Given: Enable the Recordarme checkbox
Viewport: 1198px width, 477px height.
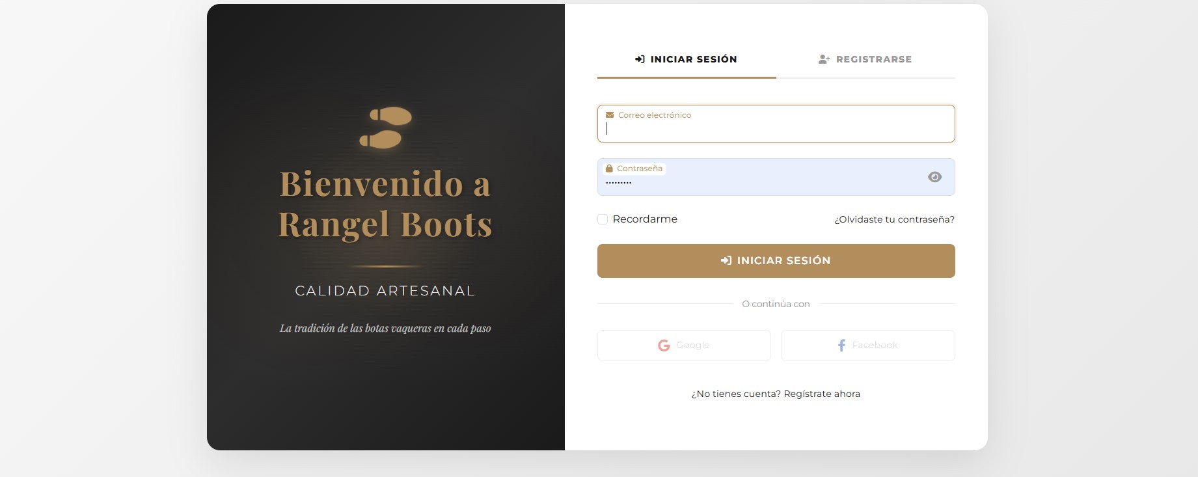Looking at the screenshot, I should [603, 219].
